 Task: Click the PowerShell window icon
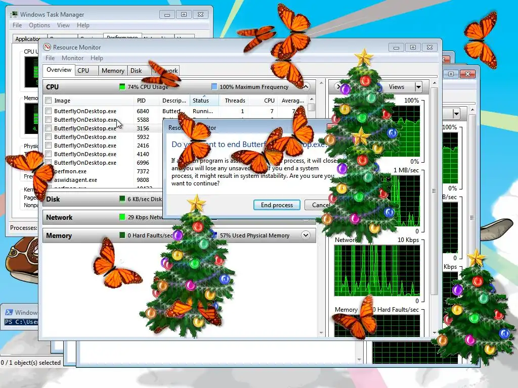coord(9,312)
